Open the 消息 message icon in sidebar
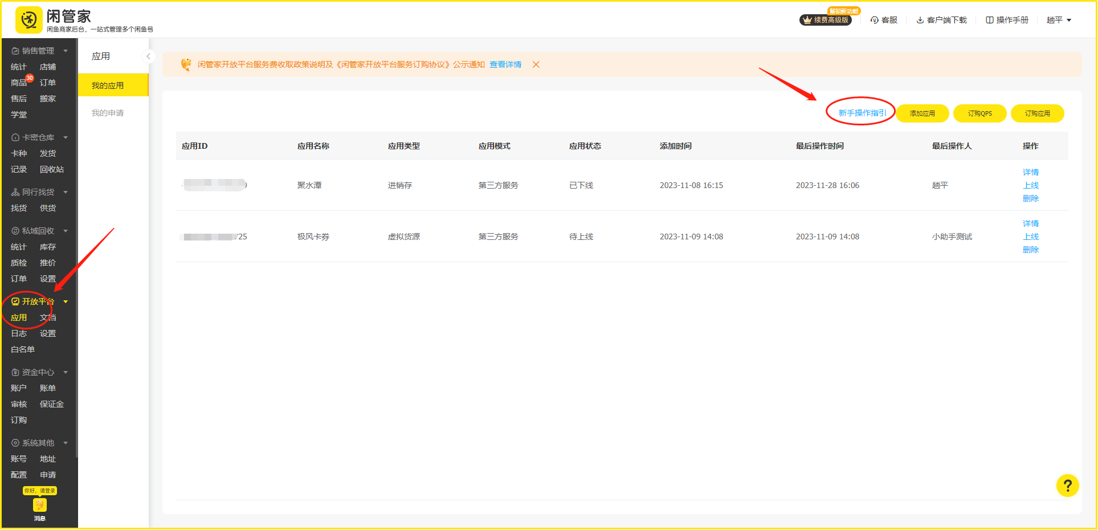This screenshot has height=530, width=1098. 39,505
